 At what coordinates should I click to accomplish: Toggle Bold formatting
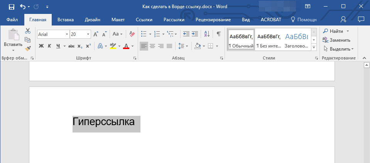pyautogui.click(x=41, y=46)
